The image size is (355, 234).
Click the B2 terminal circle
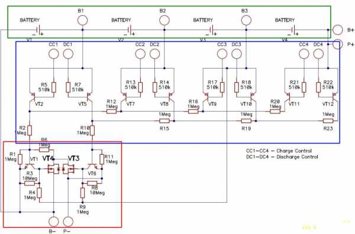[164, 20]
